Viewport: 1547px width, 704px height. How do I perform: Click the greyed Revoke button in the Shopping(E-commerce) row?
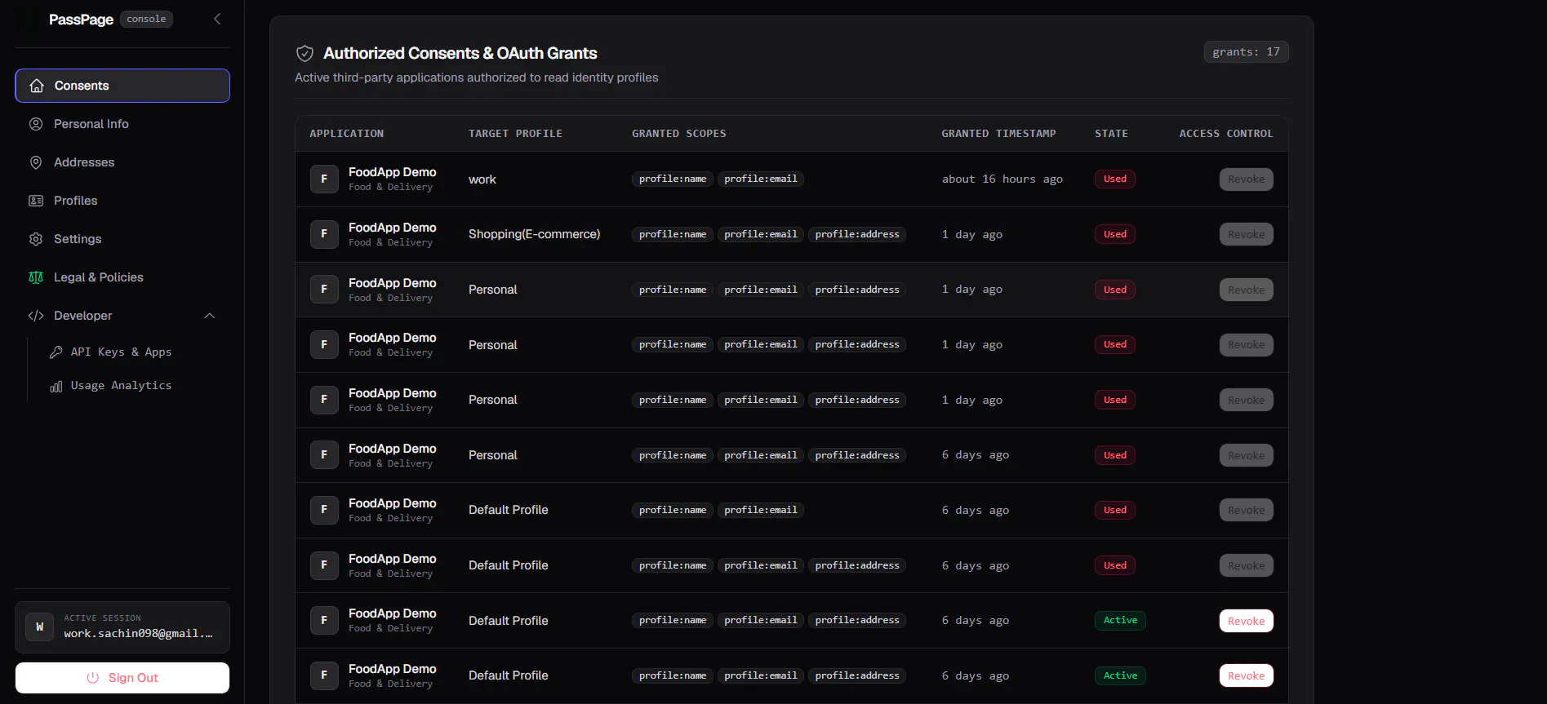1246,234
